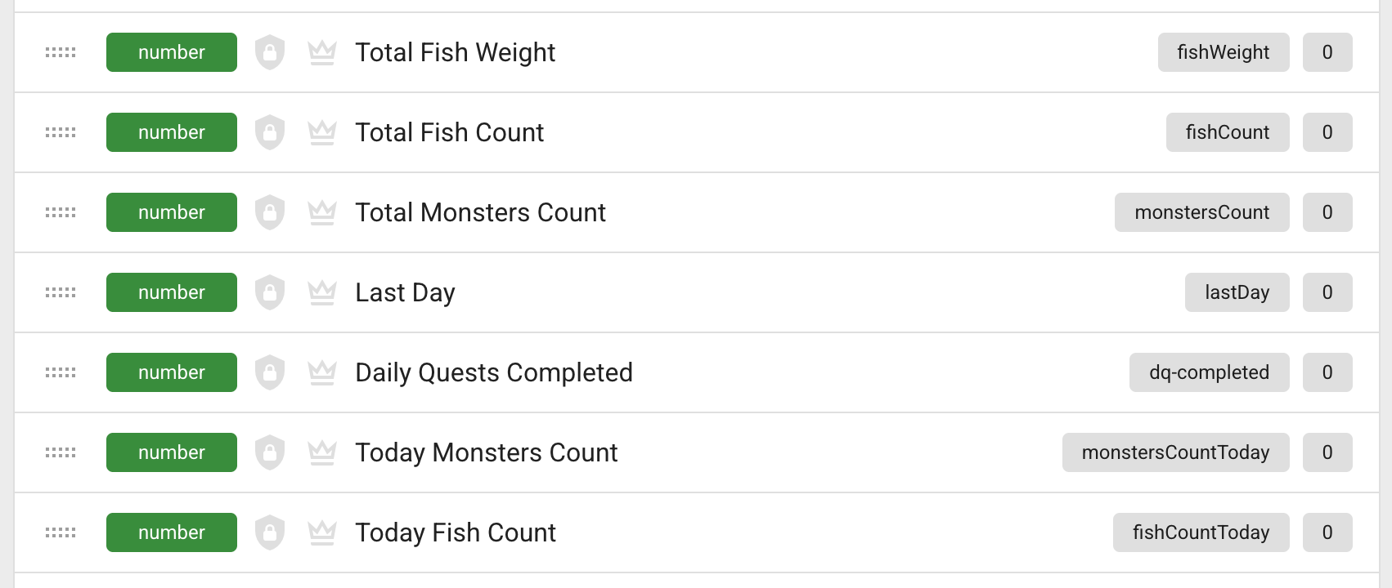Click the default value 0 for dq-completed
Screen dimensions: 1392x588
(x=1327, y=372)
